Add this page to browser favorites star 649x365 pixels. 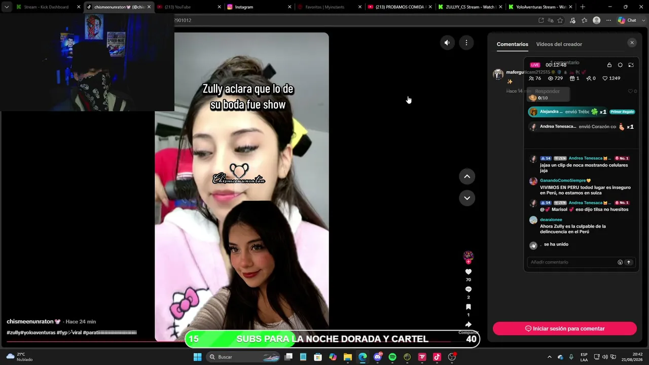(x=560, y=20)
